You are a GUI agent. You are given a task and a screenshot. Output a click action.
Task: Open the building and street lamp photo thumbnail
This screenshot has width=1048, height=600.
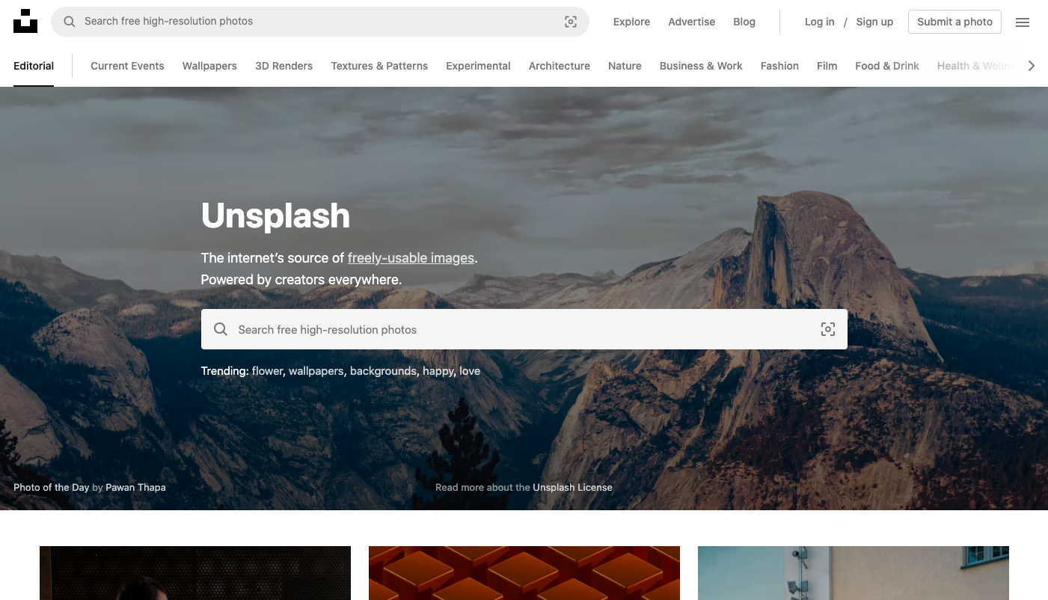(854, 573)
